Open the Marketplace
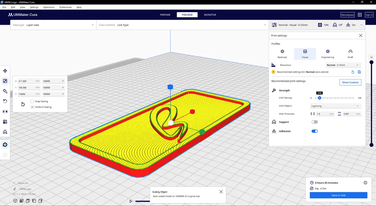The height and width of the screenshot is (206, 376). pos(347,15)
